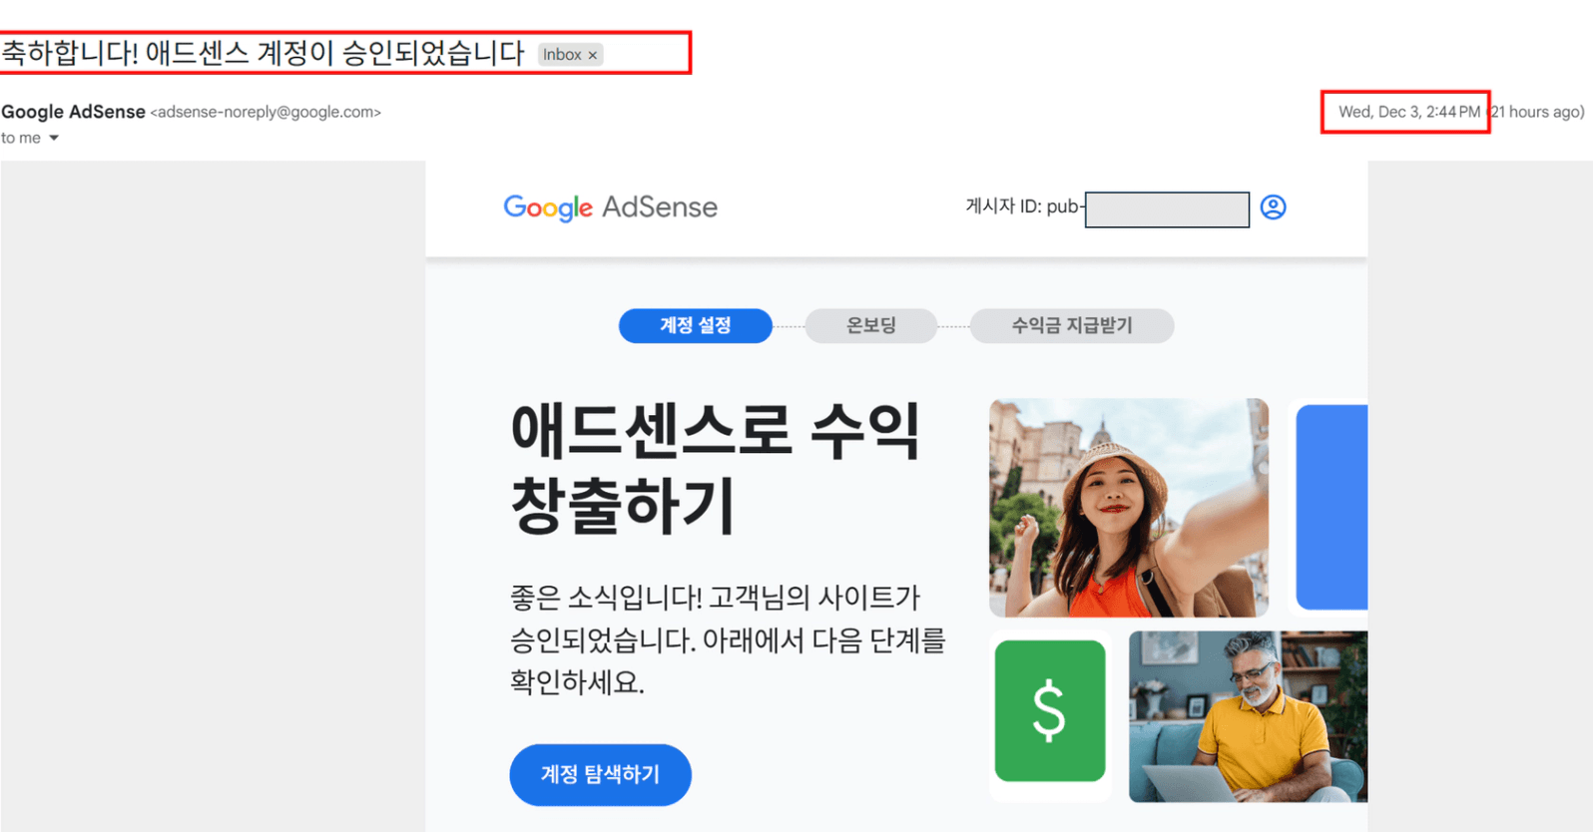
Task: Click the account profile icon beside publisher ID
Action: (x=1273, y=208)
